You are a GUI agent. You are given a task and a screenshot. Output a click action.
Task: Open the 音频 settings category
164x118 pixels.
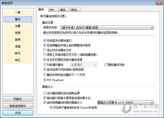[18, 40]
